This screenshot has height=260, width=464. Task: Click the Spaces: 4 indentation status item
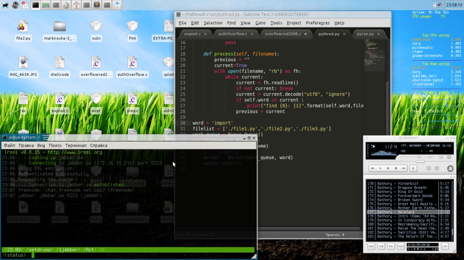tap(335, 235)
